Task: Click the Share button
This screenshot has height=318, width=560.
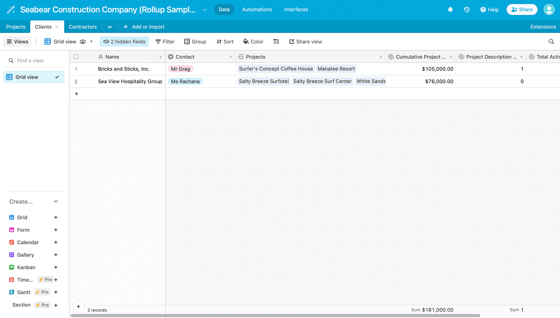Action: [x=522, y=10]
